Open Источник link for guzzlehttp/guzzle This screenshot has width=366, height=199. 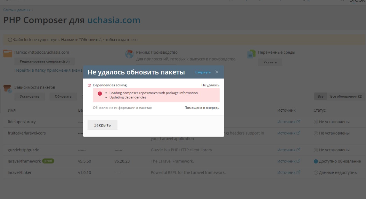tap(289, 150)
